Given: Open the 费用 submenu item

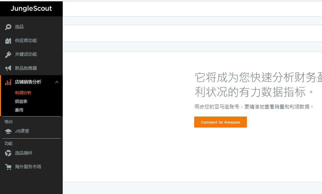Looking at the screenshot, I should point(19,110).
